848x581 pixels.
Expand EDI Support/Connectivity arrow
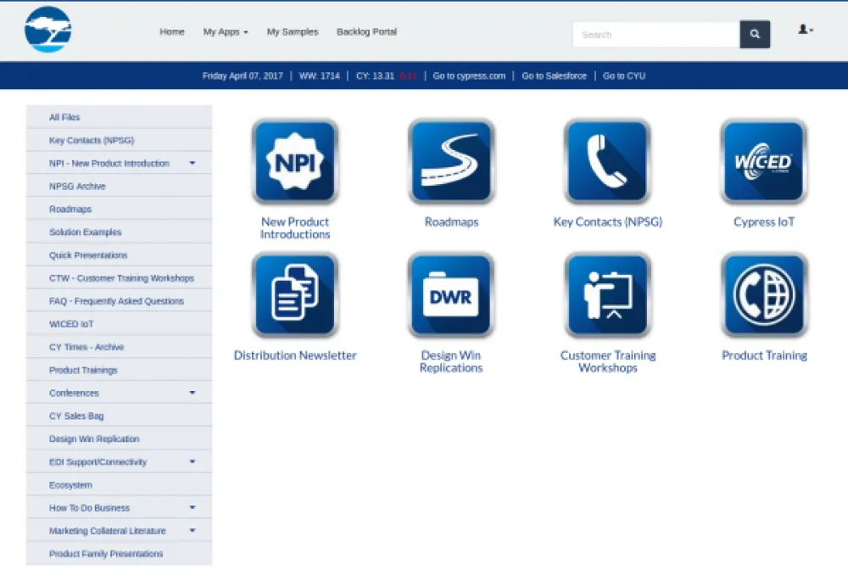pyautogui.click(x=192, y=461)
